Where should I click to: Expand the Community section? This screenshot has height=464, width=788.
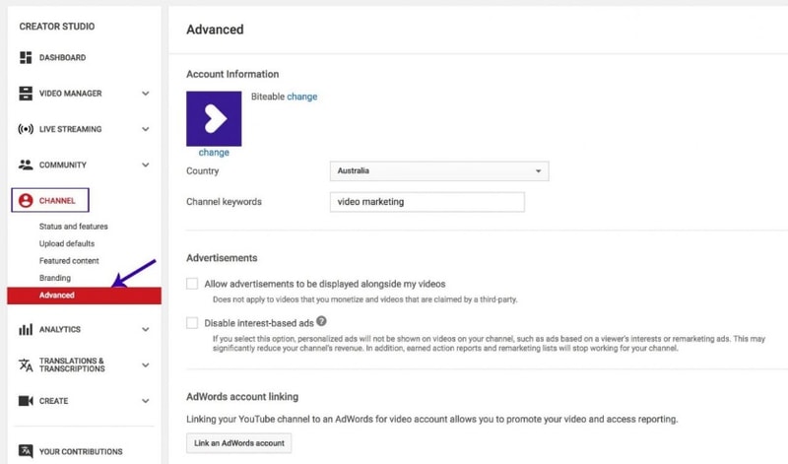(145, 165)
